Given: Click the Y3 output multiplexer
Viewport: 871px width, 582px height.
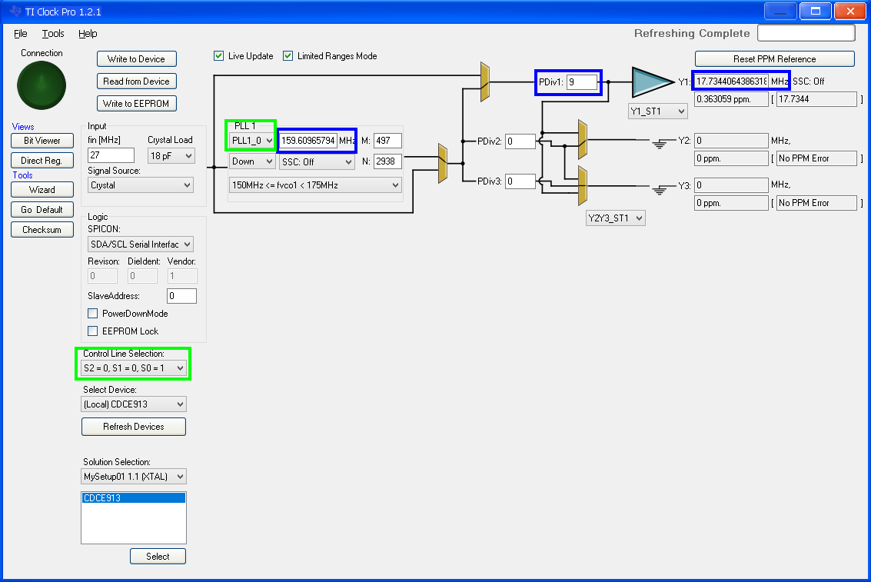Looking at the screenshot, I should coord(583,185).
